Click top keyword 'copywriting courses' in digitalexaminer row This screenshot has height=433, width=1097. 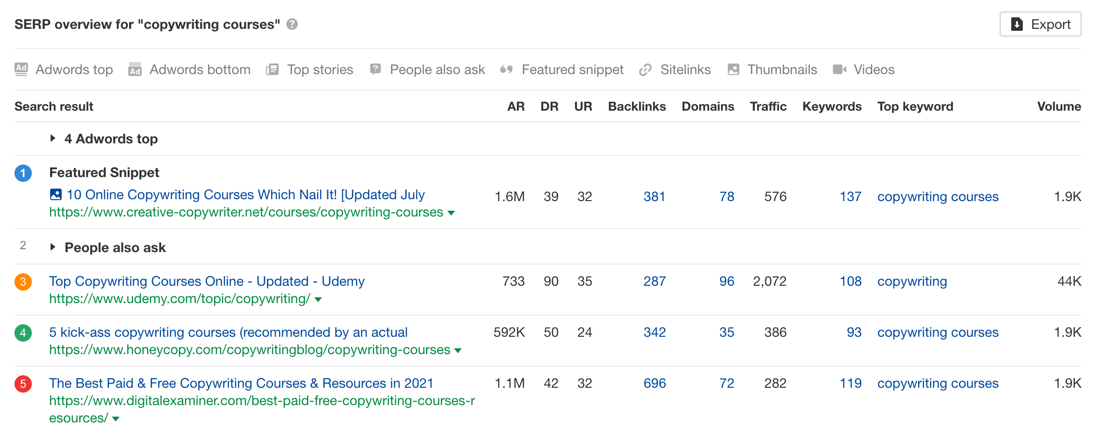coord(938,383)
